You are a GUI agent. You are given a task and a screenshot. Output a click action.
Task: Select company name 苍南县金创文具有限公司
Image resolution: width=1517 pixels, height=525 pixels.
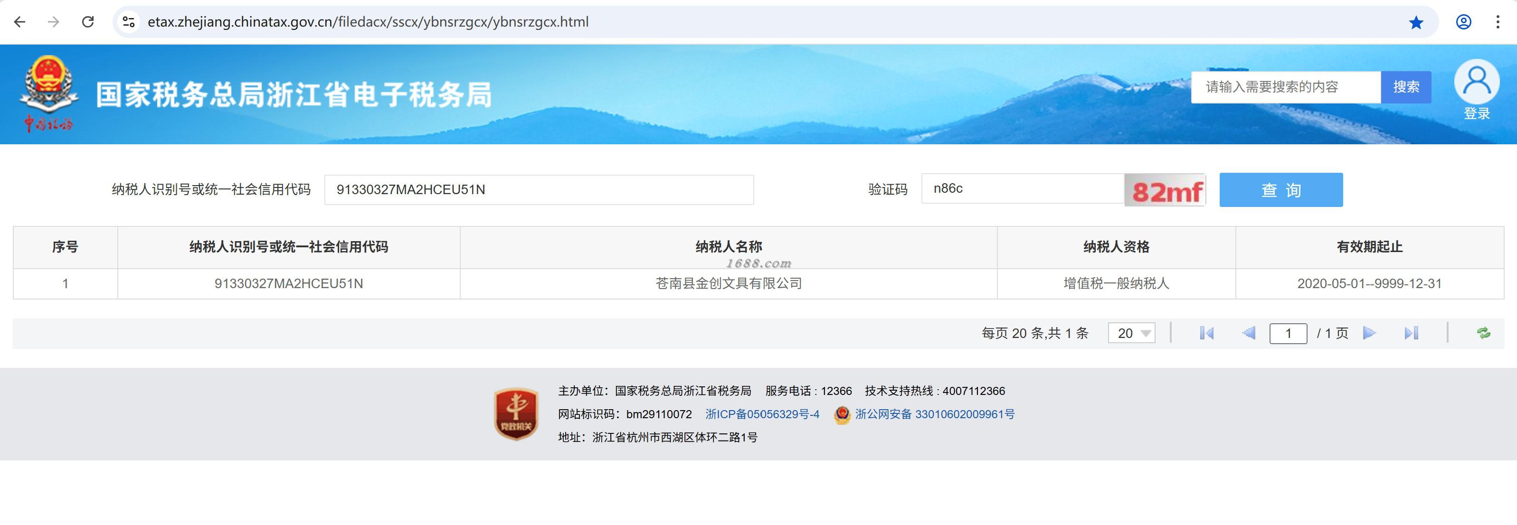(729, 284)
